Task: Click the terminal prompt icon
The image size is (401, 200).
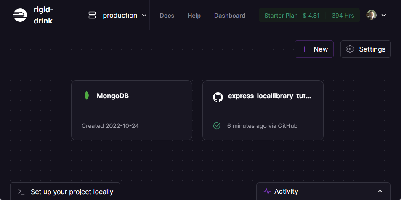Action: tap(21, 192)
